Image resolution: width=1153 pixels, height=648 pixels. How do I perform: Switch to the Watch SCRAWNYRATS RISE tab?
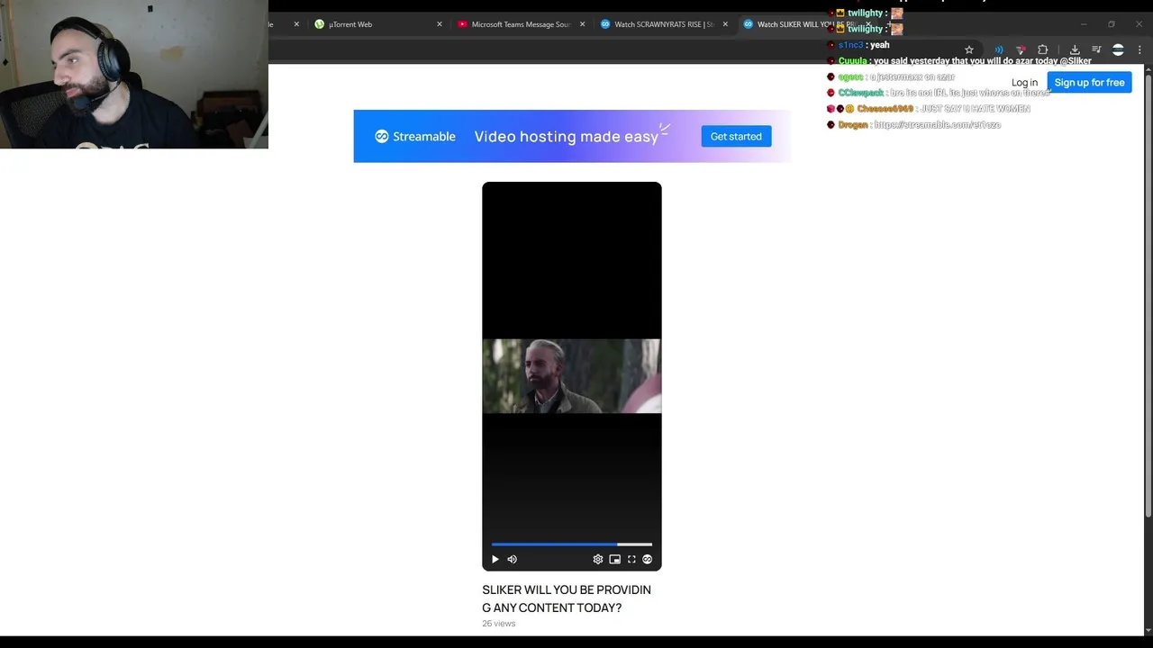click(x=665, y=24)
